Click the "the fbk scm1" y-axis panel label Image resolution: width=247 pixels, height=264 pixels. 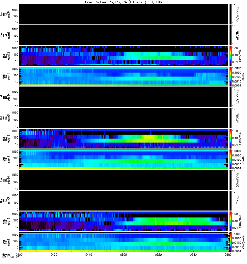point(6,242)
